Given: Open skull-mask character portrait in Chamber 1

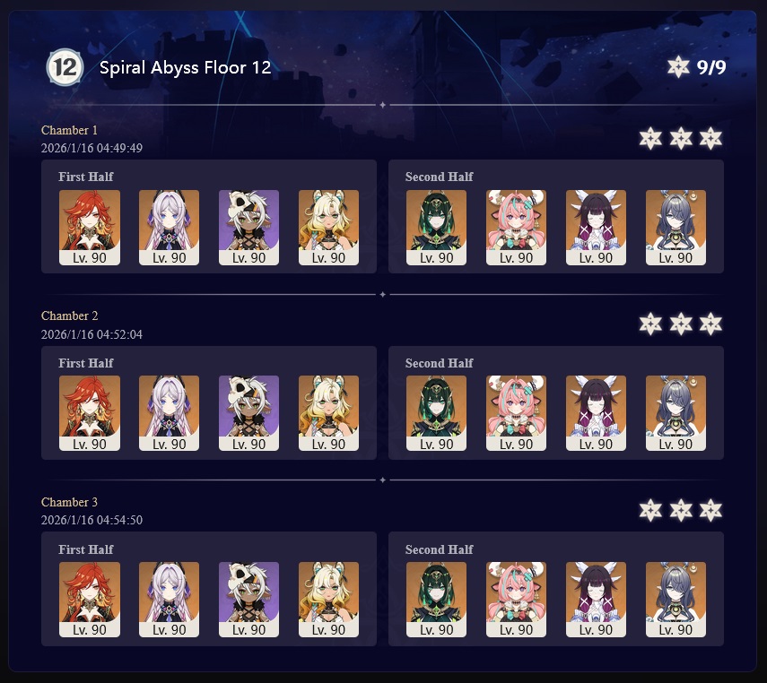Looking at the screenshot, I should [249, 228].
